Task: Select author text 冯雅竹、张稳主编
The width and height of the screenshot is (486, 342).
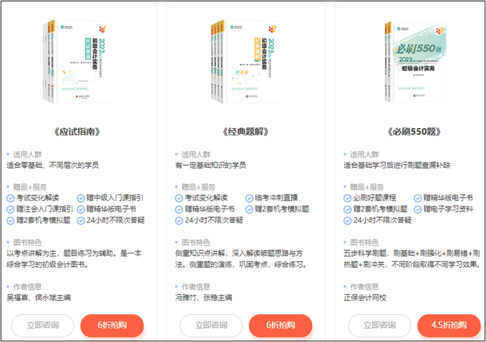Action: 203,298
